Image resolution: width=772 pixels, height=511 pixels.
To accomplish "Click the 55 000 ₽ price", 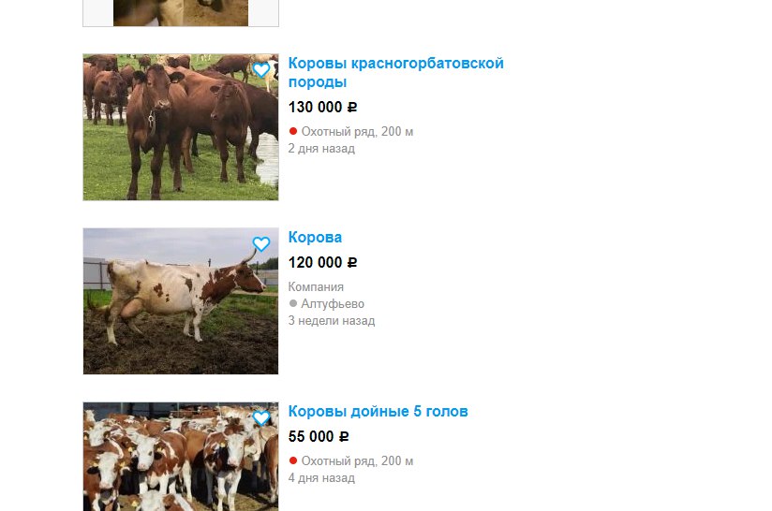I will [319, 437].
